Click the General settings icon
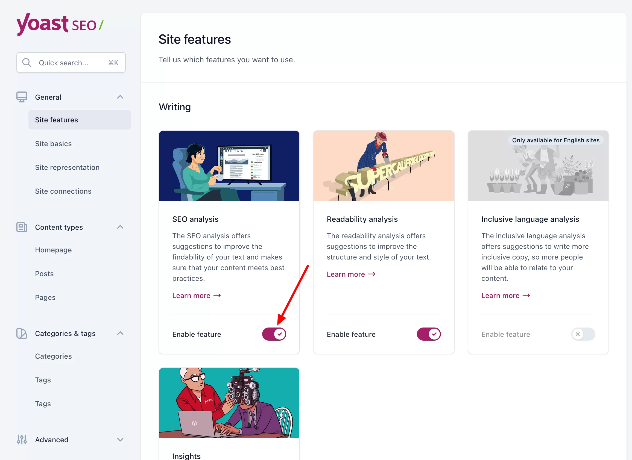This screenshot has height=460, width=632. point(22,97)
